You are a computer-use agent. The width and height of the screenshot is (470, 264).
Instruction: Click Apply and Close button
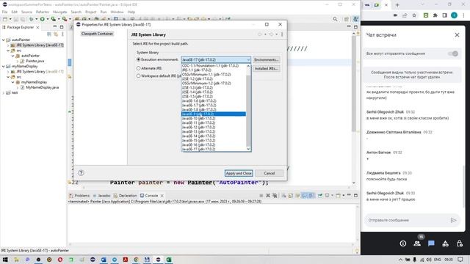coord(239,173)
